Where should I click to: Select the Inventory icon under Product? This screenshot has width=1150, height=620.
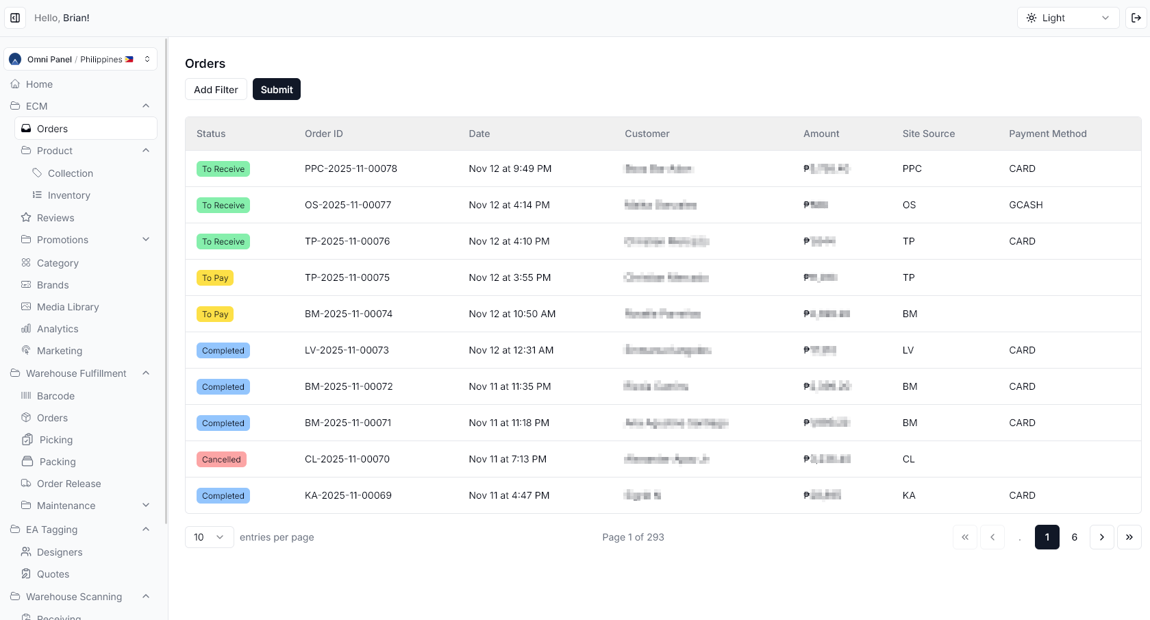click(38, 195)
